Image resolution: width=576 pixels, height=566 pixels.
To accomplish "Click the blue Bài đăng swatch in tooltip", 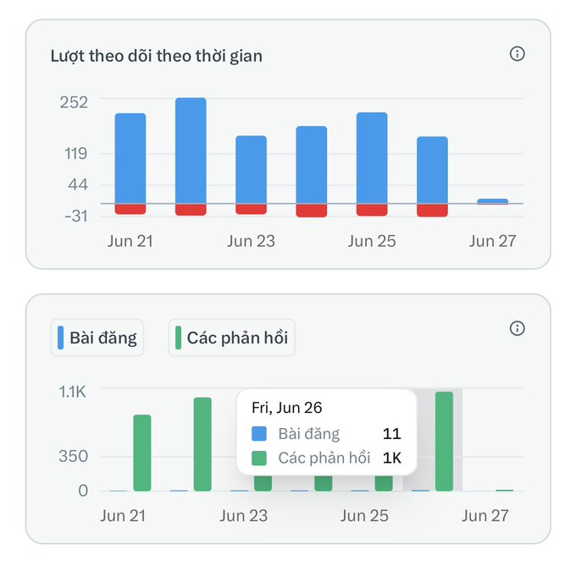I will [x=259, y=433].
